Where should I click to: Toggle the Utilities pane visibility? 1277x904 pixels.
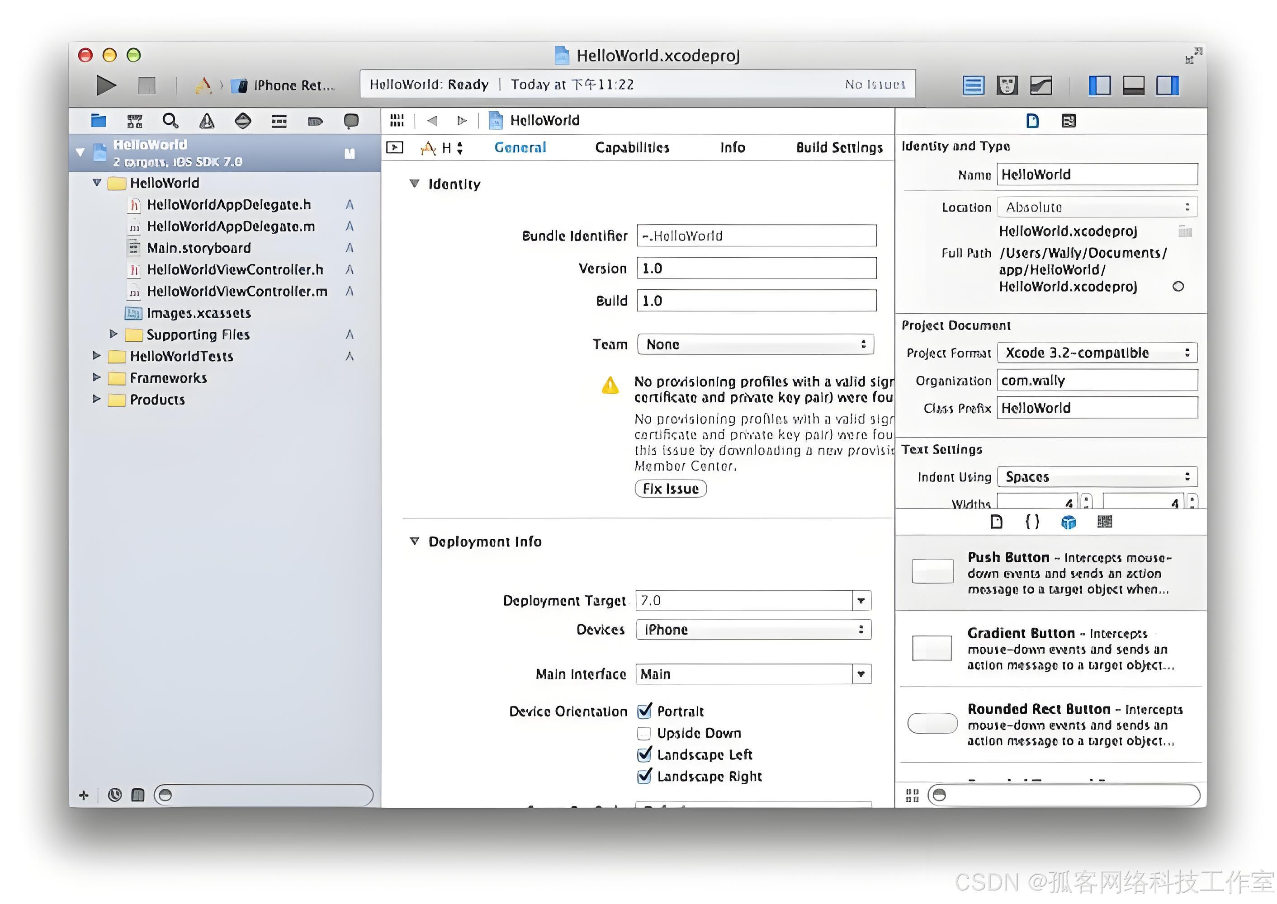(x=1167, y=85)
